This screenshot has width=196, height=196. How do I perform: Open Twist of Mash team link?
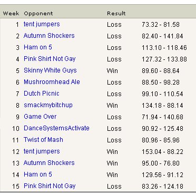point(43,140)
